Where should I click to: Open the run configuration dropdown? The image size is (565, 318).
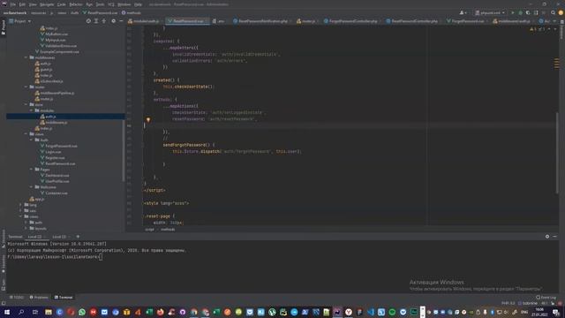point(490,12)
